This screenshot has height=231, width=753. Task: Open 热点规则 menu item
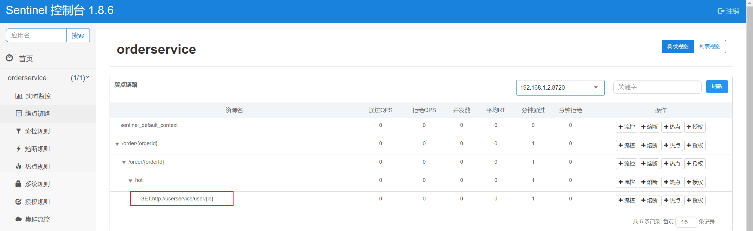[48, 166]
